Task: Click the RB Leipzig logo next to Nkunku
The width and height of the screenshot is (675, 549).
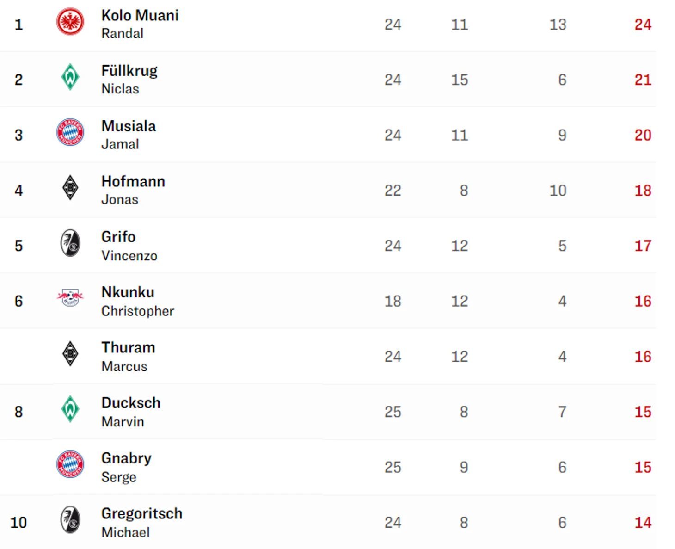Action: point(70,298)
